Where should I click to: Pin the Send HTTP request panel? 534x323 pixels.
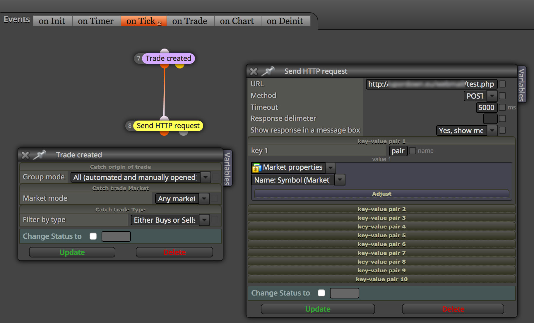click(x=268, y=71)
